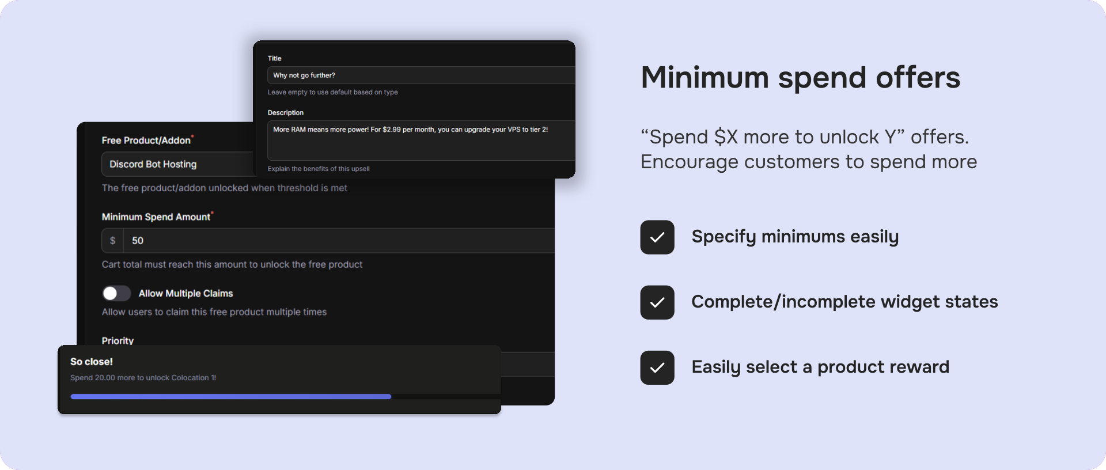Screen dimensions: 1106x470
Task: Click the checkmark next to Complete/incomplete widget states
Action: [657, 302]
